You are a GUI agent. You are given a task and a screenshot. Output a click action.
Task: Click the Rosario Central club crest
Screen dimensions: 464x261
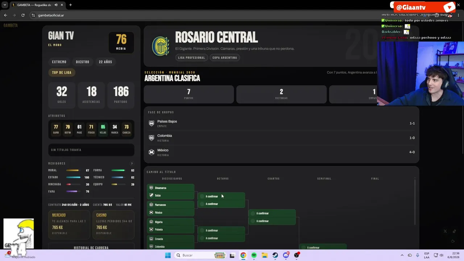(161, 46)
